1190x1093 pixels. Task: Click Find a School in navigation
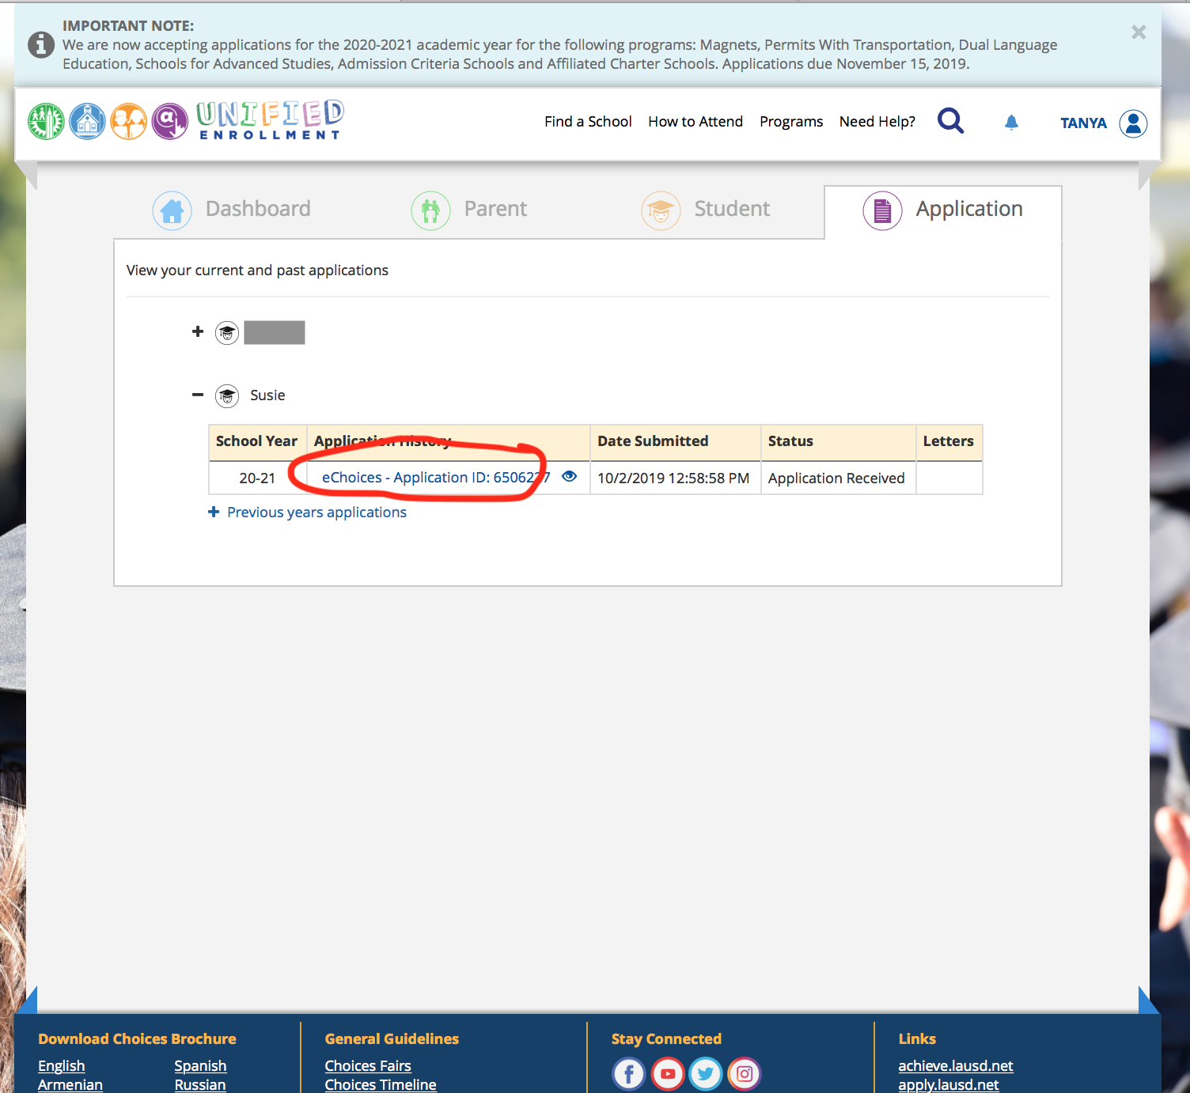pos(588,122)
